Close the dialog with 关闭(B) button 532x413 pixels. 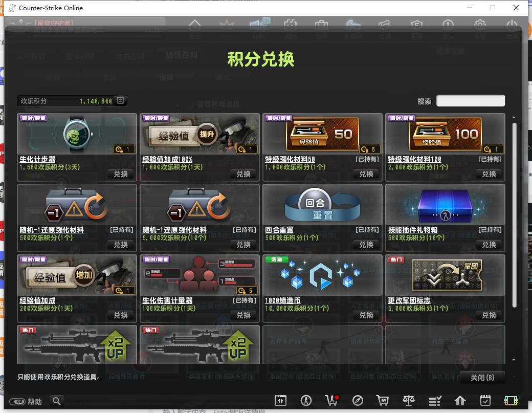pyautogui.click(x=482, y=378)
